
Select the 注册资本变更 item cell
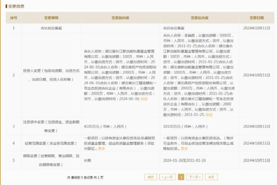pyautogui.click(x=51, y=126)
